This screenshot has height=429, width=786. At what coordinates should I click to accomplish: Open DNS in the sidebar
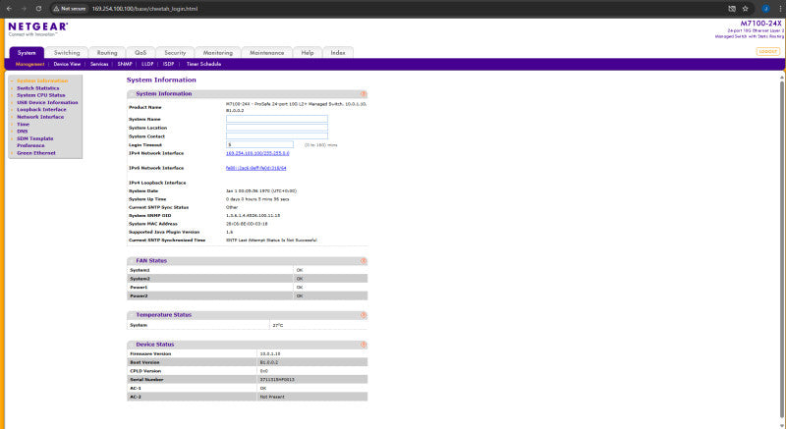click(x=23, y=132)
